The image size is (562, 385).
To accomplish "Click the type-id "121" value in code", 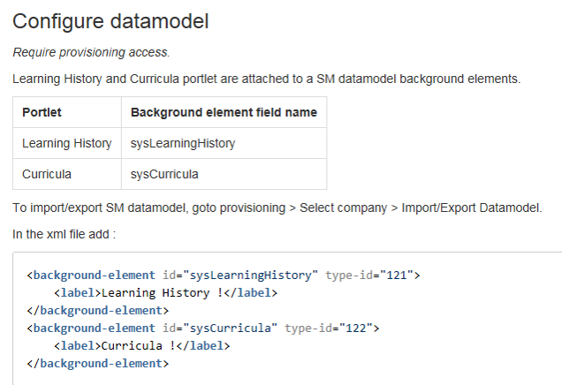I will click(x=397, y=275).
